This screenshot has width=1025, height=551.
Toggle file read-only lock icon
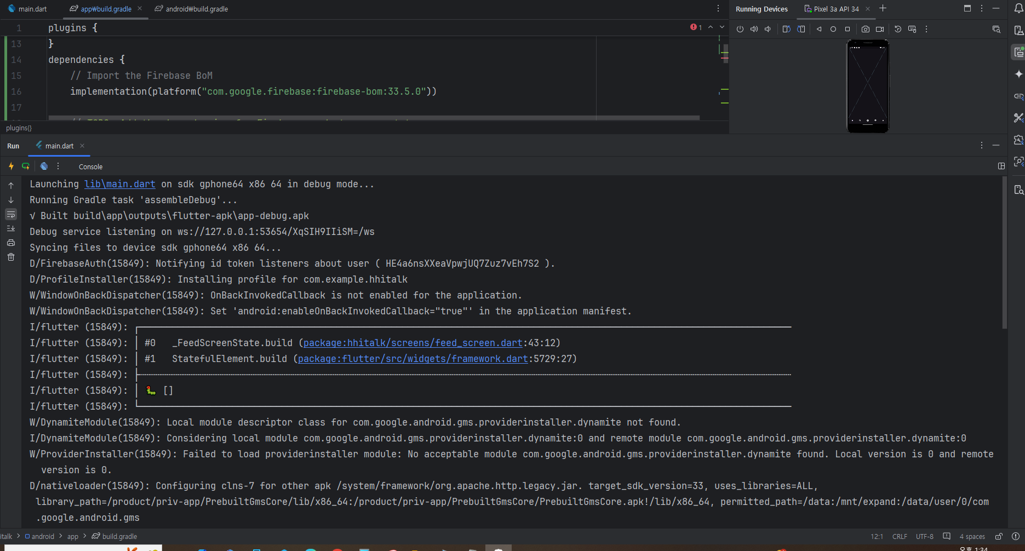[999, 536]
